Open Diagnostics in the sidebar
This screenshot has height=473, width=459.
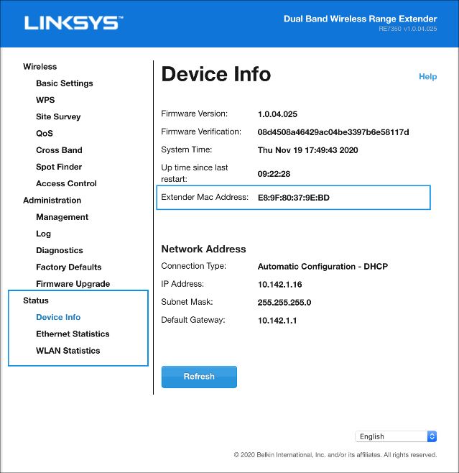pos(60,250)
